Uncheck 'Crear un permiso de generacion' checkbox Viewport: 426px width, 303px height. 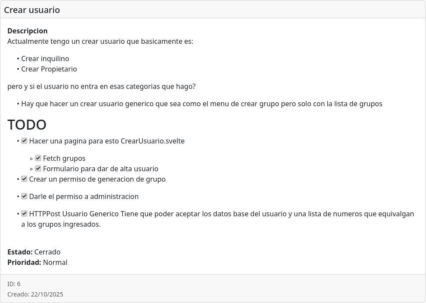[24, 179]
